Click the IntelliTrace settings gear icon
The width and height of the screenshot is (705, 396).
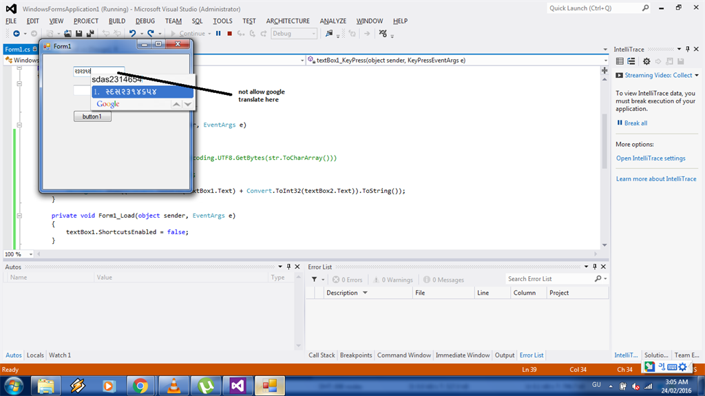coord(646,61)
